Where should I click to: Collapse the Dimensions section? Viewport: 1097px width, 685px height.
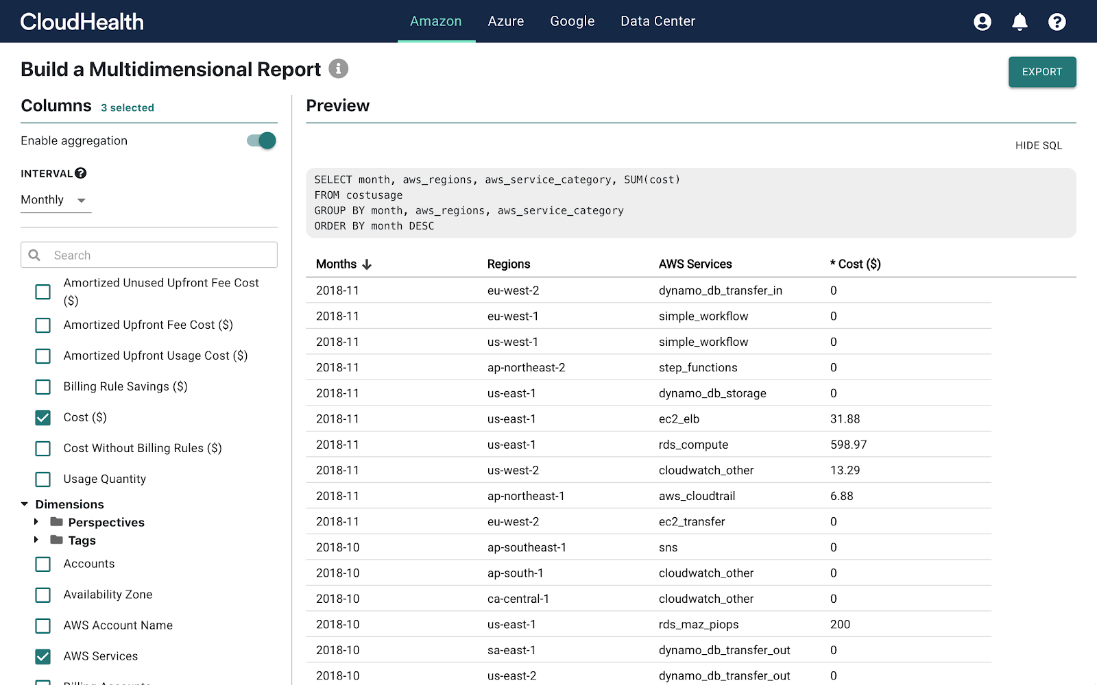point(23,503)
